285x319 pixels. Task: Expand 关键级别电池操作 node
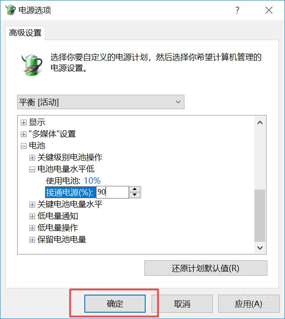point(32,157)
